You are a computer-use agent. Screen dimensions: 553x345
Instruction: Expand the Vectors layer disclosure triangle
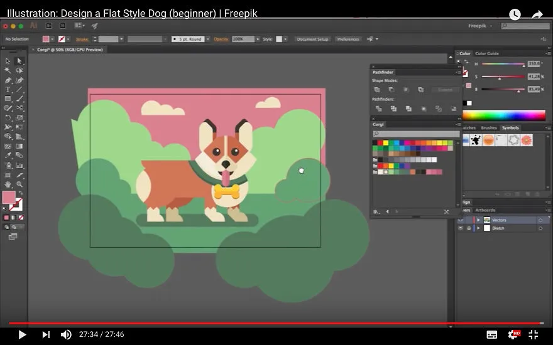(479, 220)
